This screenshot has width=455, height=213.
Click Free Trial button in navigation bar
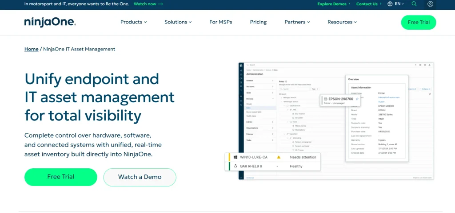click(x=419, y=22)
